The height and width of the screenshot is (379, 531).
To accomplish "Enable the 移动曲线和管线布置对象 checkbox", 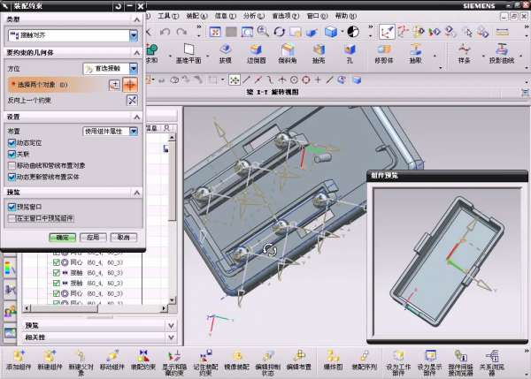I will (12, 165).
